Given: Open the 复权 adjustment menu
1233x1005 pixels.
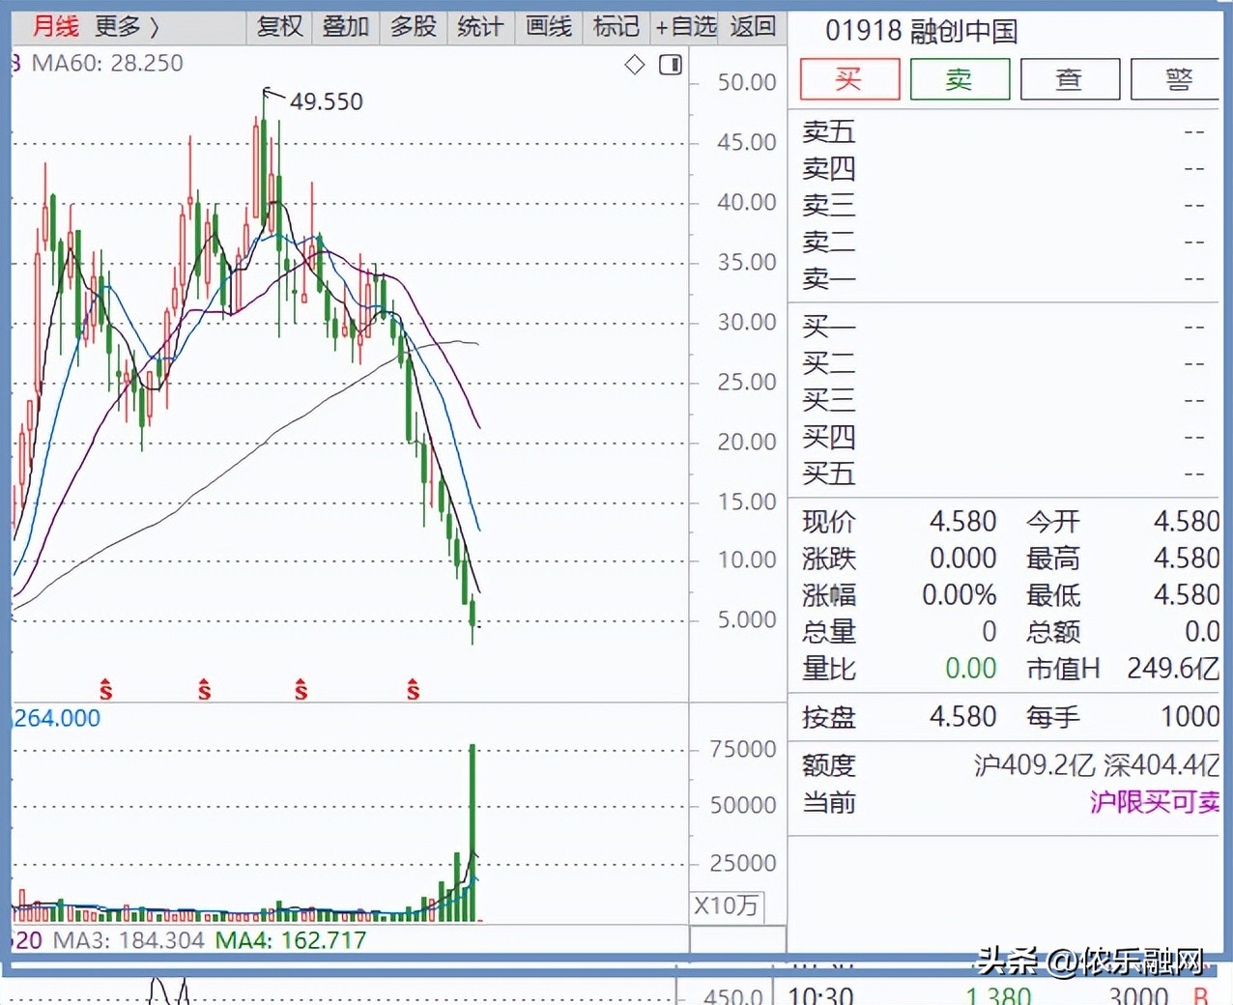Looking at the screenshot, I should click(280, 27).
